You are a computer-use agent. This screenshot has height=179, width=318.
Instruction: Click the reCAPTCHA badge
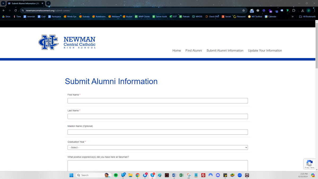point(309,164)
